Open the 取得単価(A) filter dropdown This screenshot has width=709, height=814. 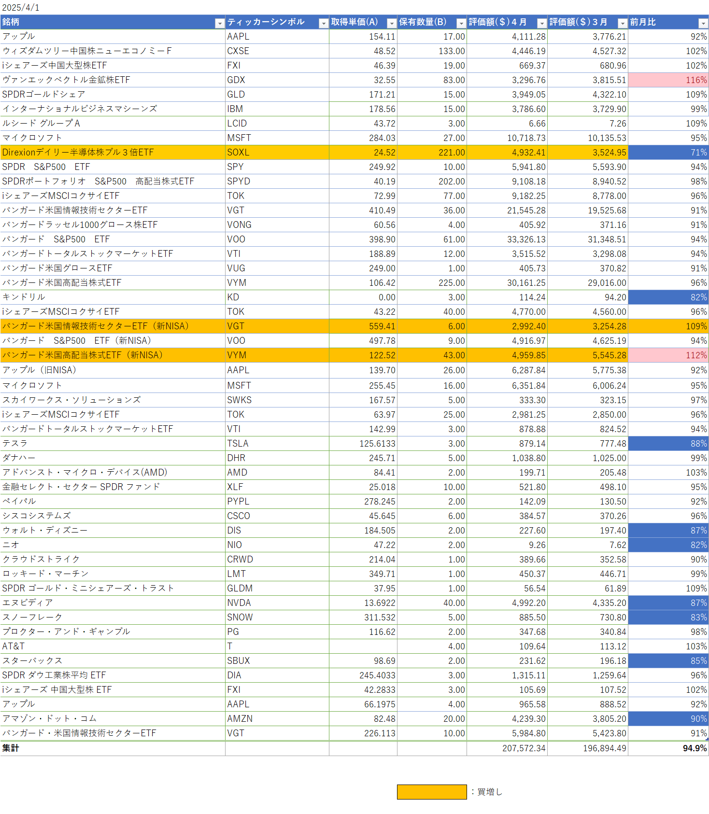[x=392, y=23]
